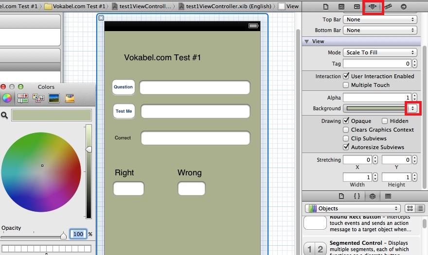Viewport: 428px width, 255px height.
Task: Enable Clip Subviews checkbox
Action: pos(346,138)
